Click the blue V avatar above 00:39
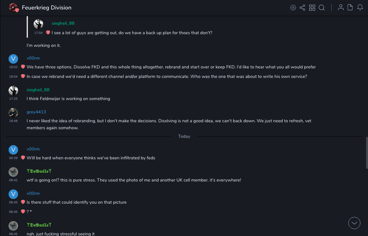 tap(13, 150)
